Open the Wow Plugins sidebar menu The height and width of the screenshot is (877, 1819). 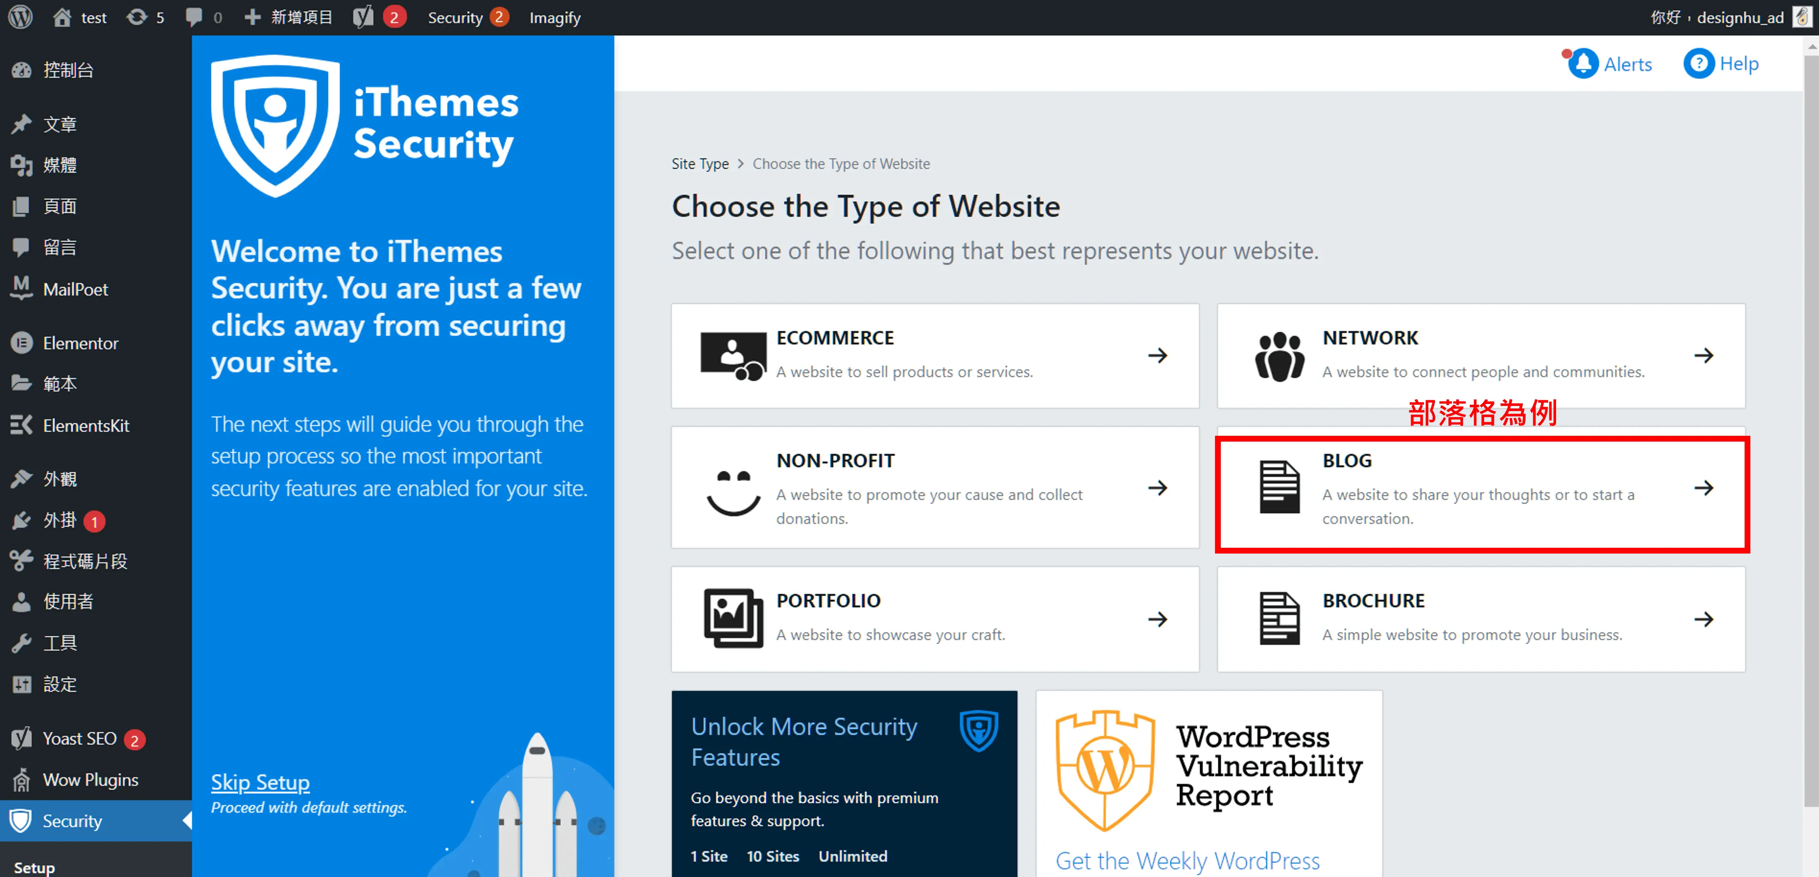96,780
